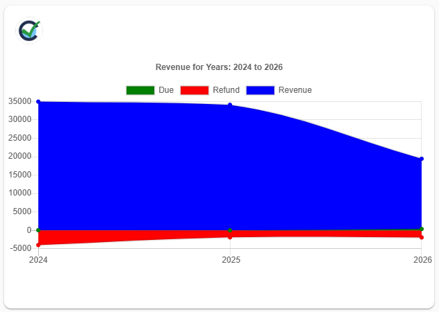Select the 2024 Refund data point
439x312 pixels.
click(x=38, y=245)
